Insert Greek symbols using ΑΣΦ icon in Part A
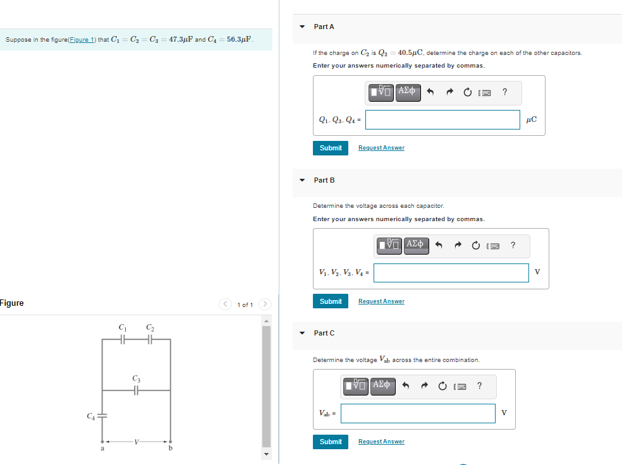Screen dimensions: 622x465 coord(408,92)
